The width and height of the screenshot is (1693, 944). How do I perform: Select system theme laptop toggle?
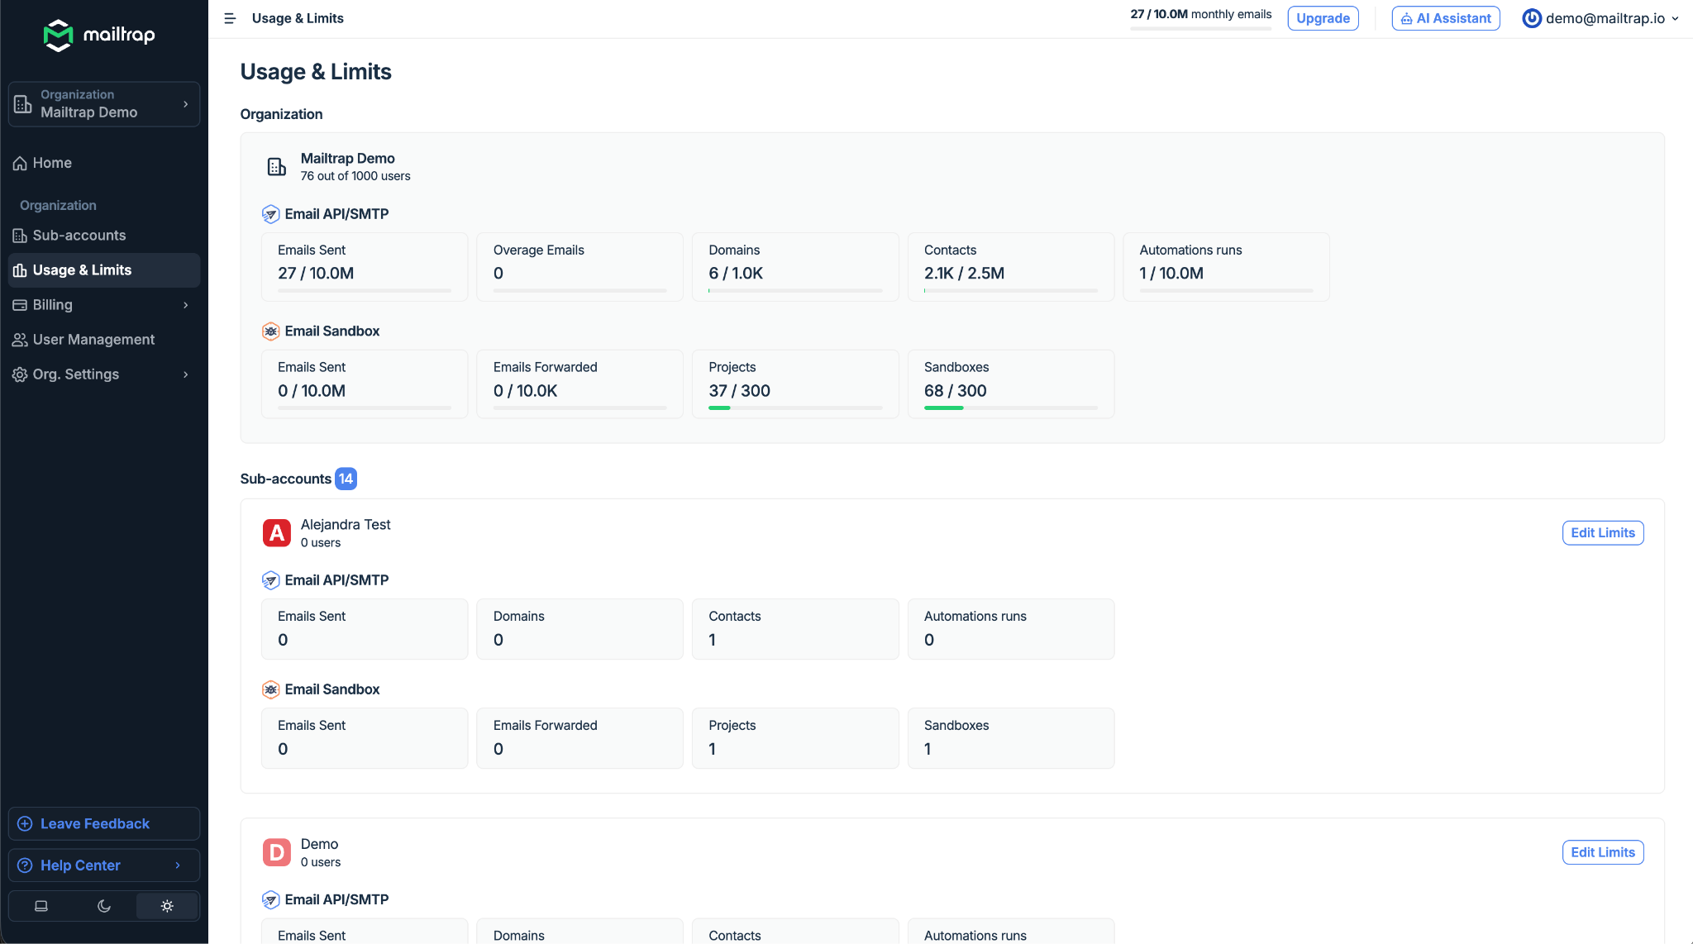click(41, 906)
